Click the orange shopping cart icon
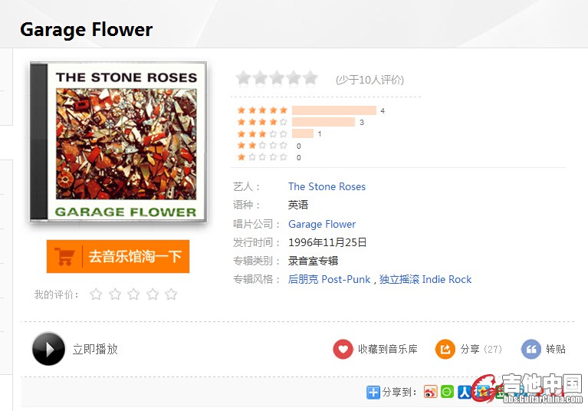The image size is (588, 411). [x=65, y=256]
